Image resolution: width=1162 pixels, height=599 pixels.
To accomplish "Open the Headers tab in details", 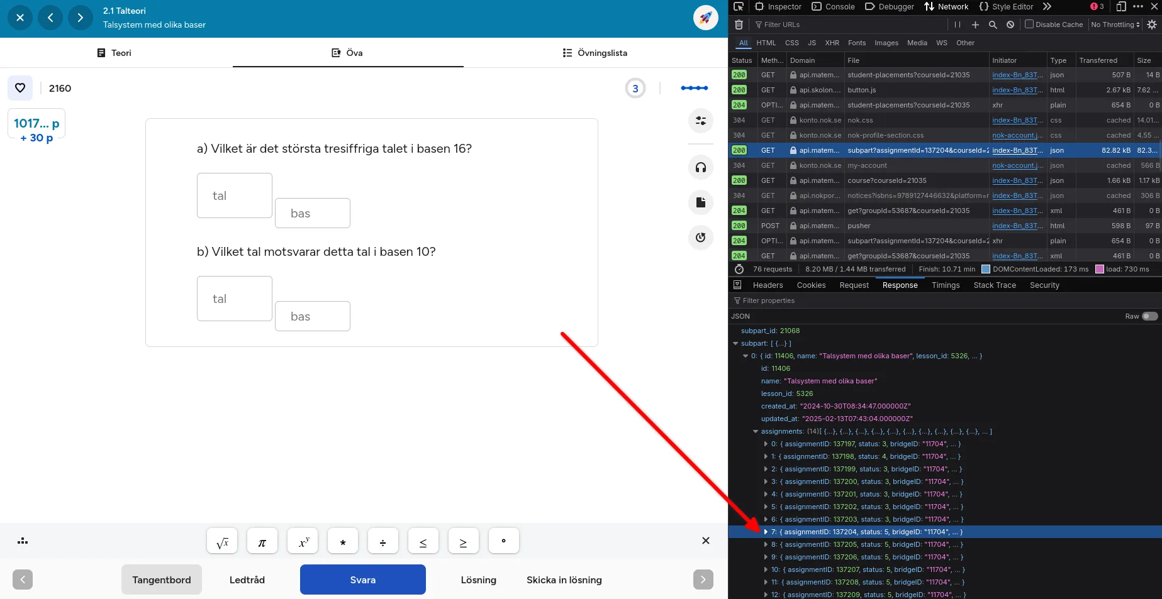I will coord(768,285).
